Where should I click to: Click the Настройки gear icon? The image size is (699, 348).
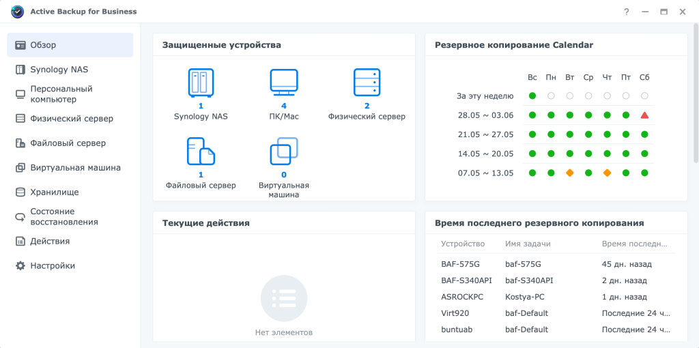[20, 265]
